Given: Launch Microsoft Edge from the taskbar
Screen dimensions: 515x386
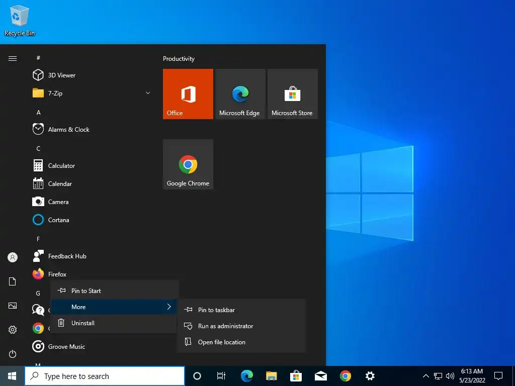Looking at the screenshot, I should point(246,376).
